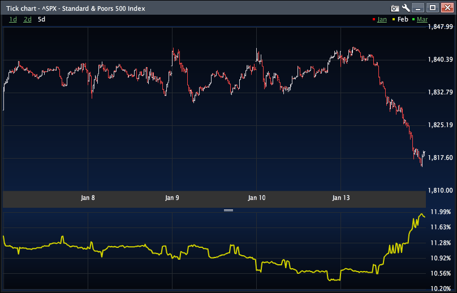This screenshot has height=293, width=457.
Task: Close the tick chart window
Action: pyautogui.click(x=447, y=8)
